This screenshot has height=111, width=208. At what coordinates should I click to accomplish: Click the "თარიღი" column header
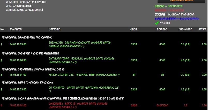[16, 29]
